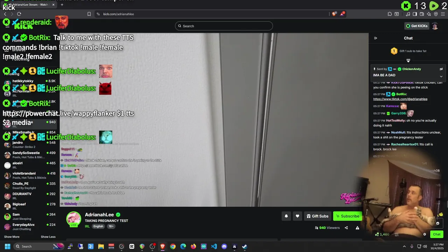Open the Brave playlist music note icon
The image size is (448, 252).
click(x=408, y=14)
